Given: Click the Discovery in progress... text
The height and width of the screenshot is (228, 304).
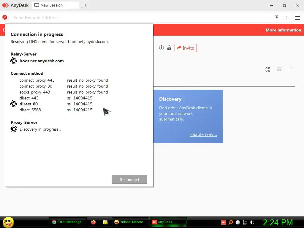Looking at the screenshot, I should coord(40,129).
